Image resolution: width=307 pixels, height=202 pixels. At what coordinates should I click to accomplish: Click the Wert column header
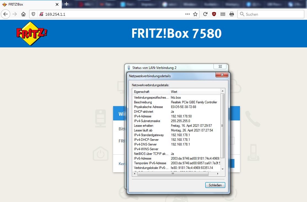click(x=195, y=92)
